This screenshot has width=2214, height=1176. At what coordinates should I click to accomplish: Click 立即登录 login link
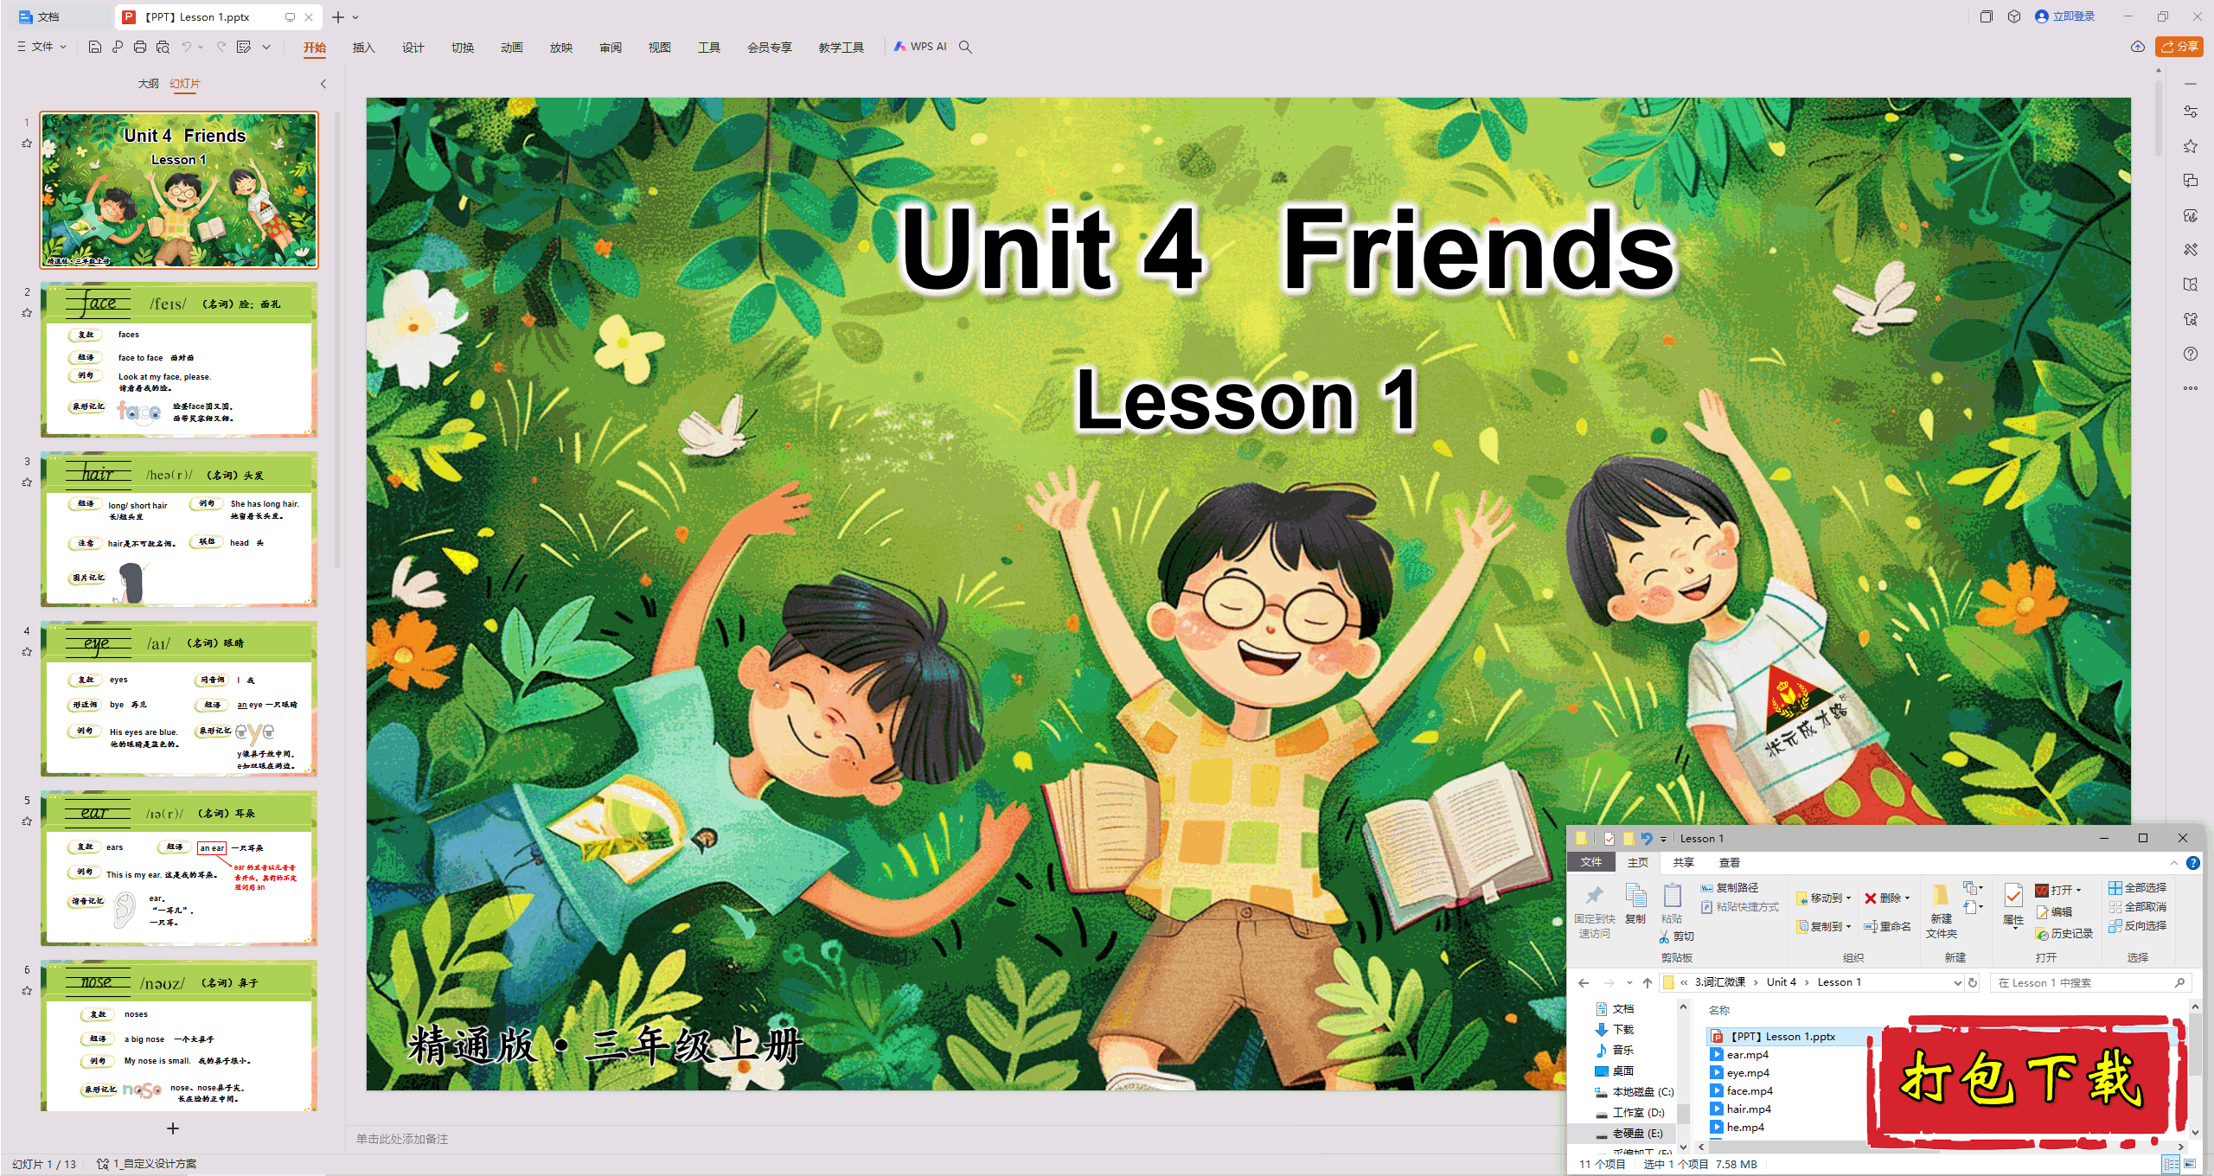pyautogui.click(x=2065, y=16)
